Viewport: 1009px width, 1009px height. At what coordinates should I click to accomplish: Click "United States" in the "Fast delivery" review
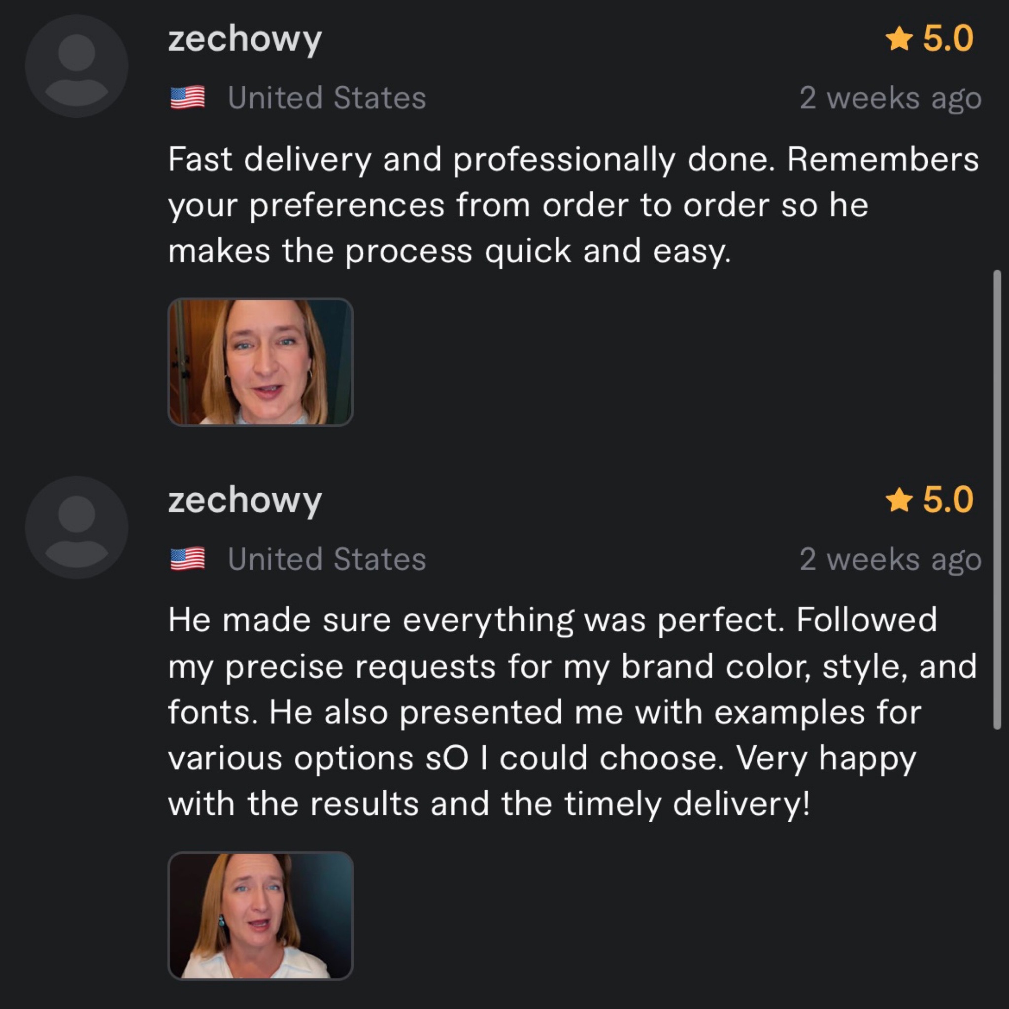327,98
